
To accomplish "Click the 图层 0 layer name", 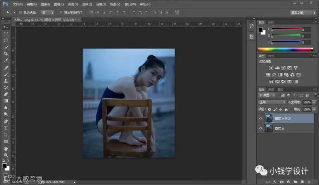I will (x=279, y=129).
